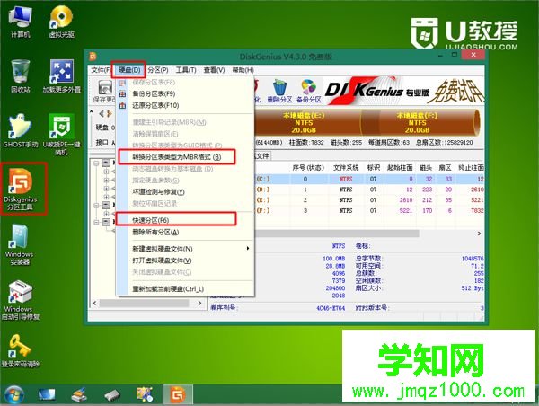Click the partition table horizontal scrollbar thumb

[x=337, y=234]
